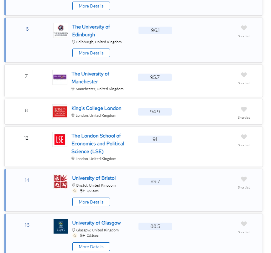The image size is (271, 253).
Task: Open More Details for University of Glasgow
Action: [x=91, y=247]
